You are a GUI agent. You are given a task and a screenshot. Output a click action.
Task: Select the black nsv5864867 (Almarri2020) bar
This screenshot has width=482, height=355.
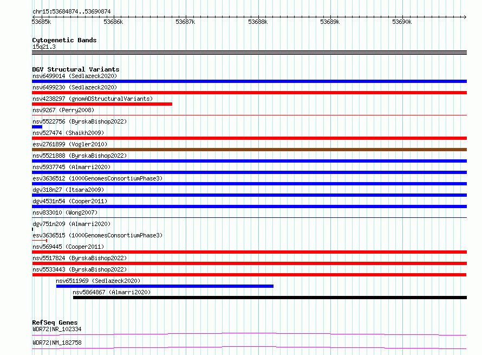(x=270, y=298)
